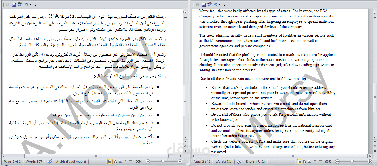Screen dimensions: 377x166
Task: Select Web Layout view in English window
Action: pyautogui.click(x=310, y=162)
